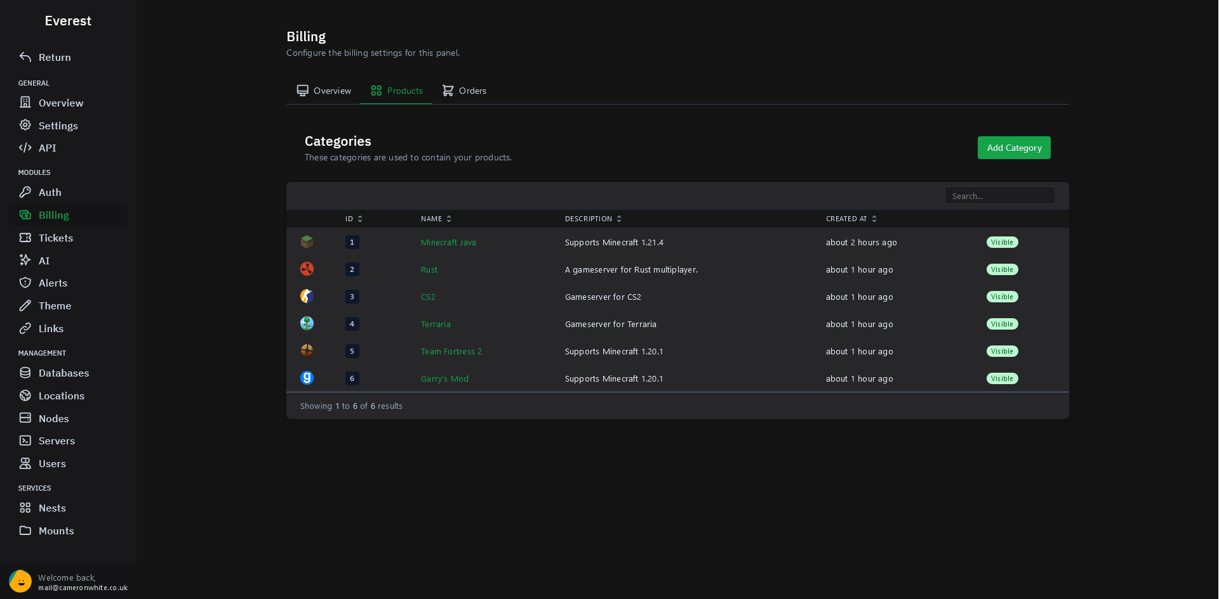Click the Team Fortress 2 category icon
This screenshot has height=599, width=1219.
(x=307, y=351)
